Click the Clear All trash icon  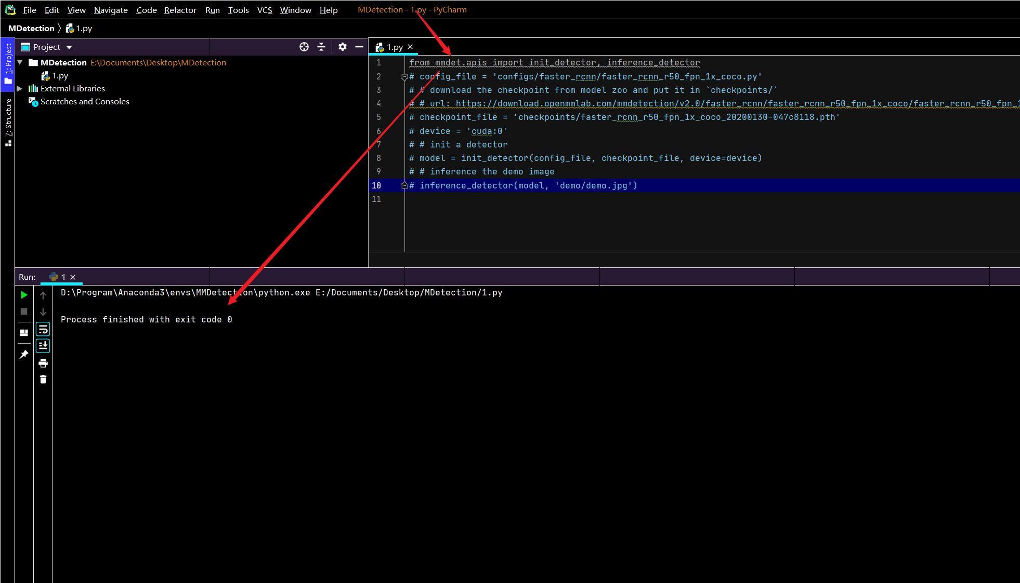click(x=43, y=379)
